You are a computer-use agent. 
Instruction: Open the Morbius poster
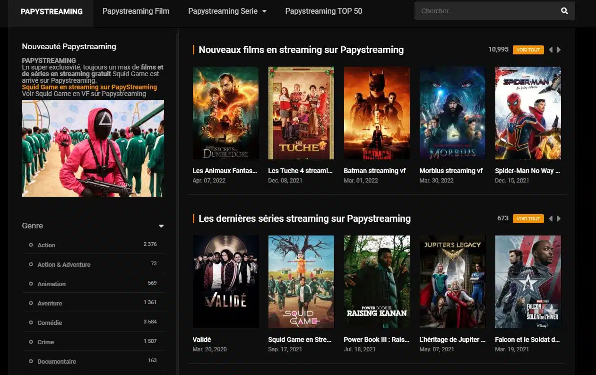click(x=452, y=113)
